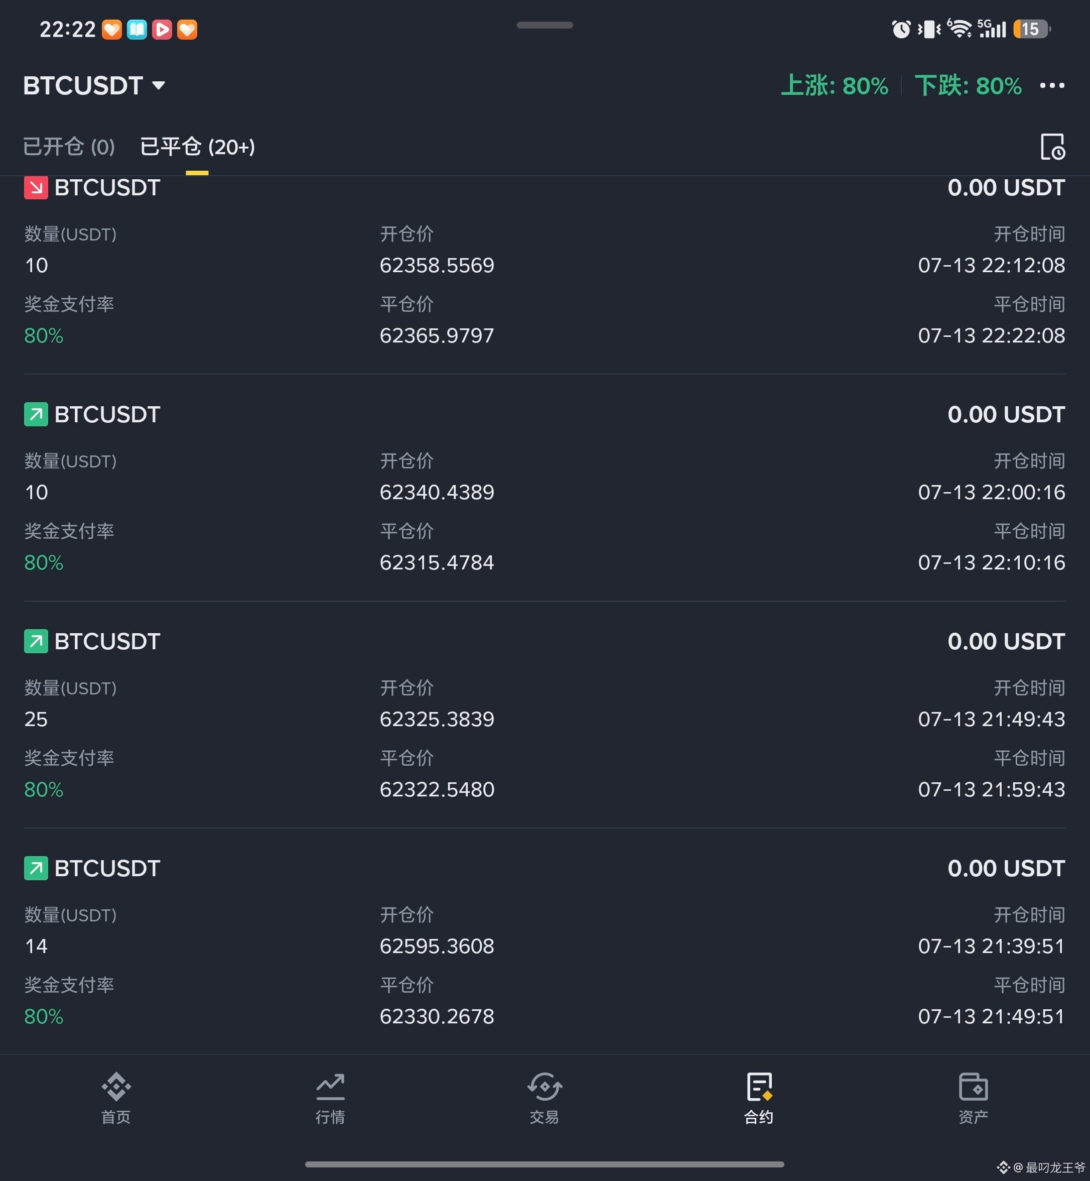This screenshot has width=1090, height=1181.
Task: Tap the 下跌: 80% button
Action: [969, 85]
